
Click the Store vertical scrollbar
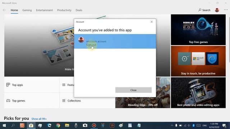(229, 40)
